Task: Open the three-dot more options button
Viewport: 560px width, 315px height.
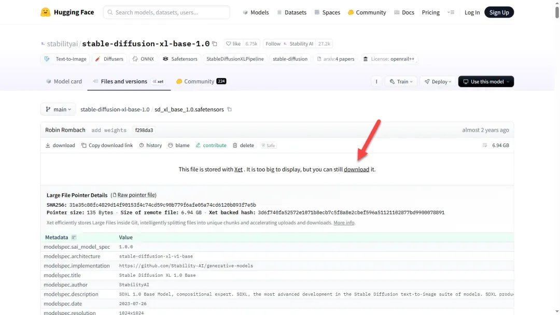Action: point(376,82)
